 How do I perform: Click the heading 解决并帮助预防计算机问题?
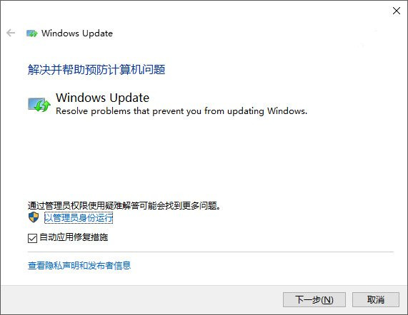pyautogui.click(x=96, y=70)
